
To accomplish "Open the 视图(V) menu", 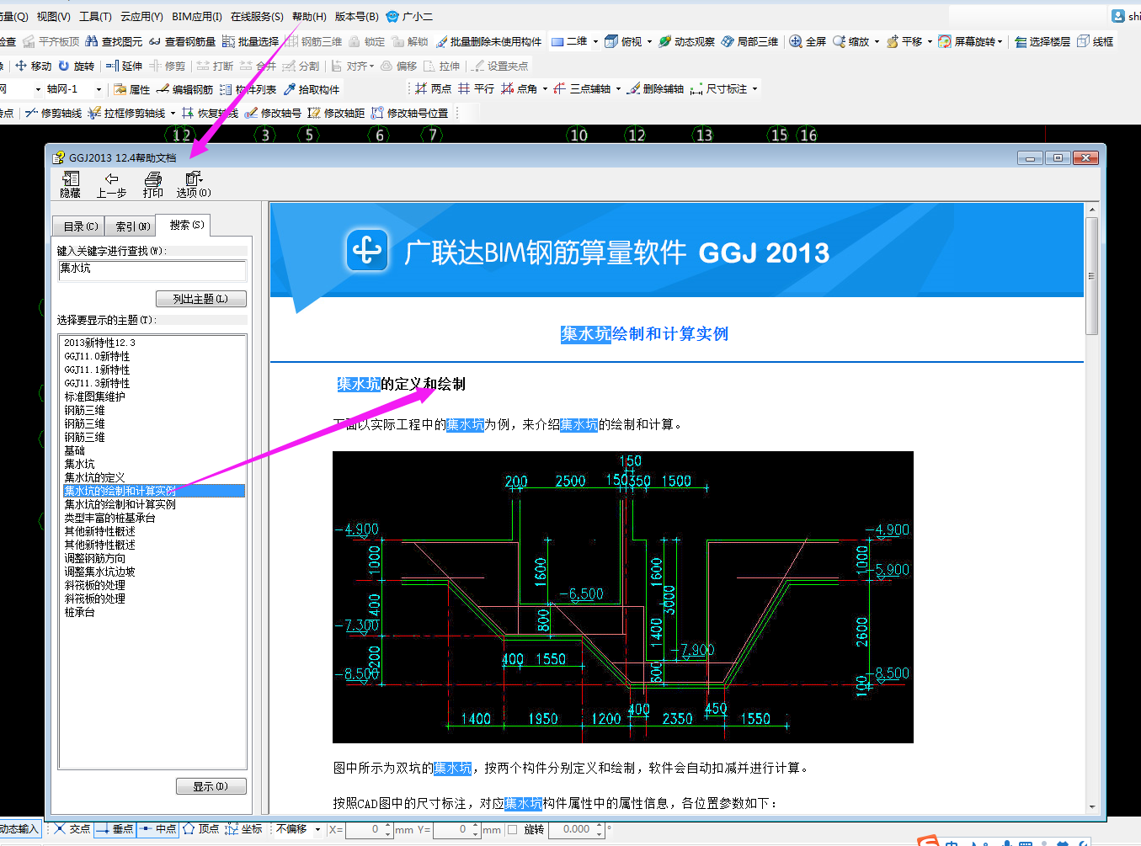I will tap(53, 16).
